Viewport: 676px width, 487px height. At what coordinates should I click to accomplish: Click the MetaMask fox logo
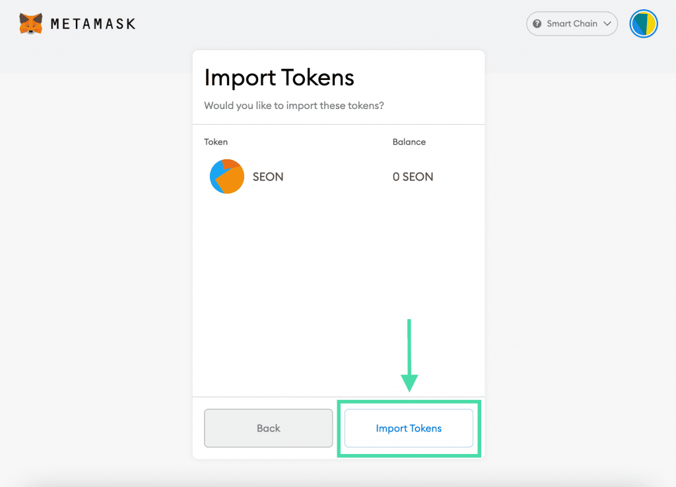pyautogui.click(x=31, y=23)
